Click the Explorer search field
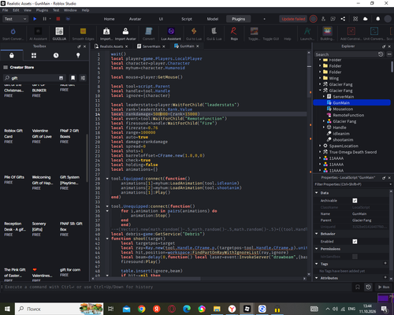Image resolution: width=394 pixels, height=315 pixels. (346, 54)
